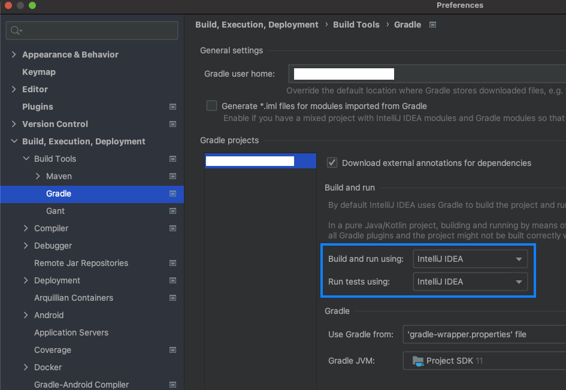Open Remote Jar Repositories page
The height and width of the screenshot is (390, 566).
81,263
